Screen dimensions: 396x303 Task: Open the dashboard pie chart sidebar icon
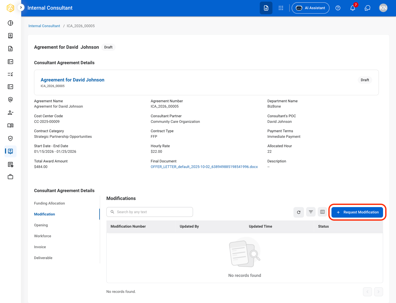coord(10,23)
